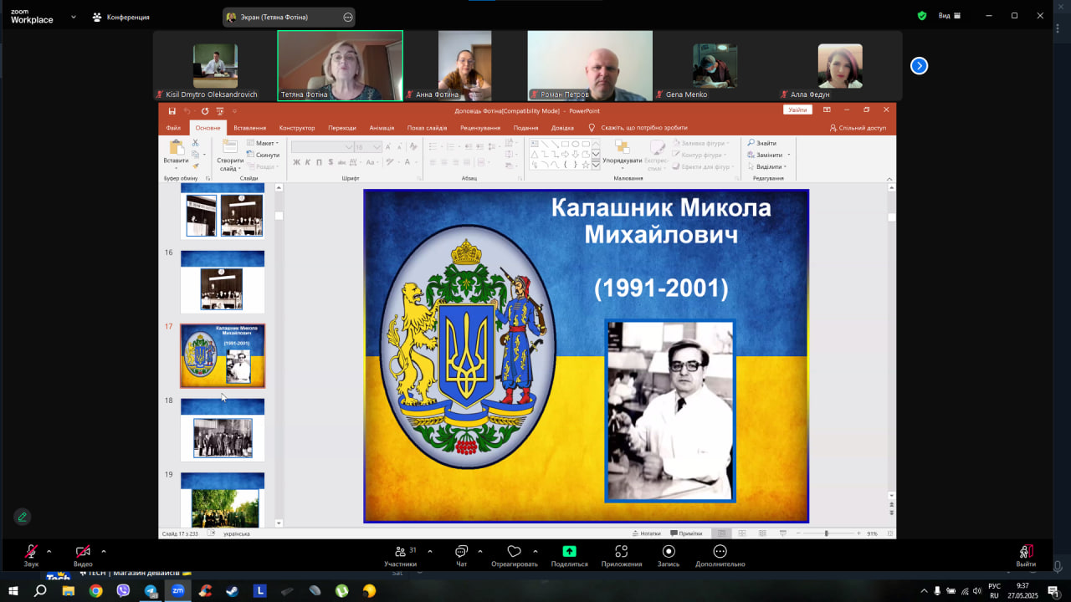Open Приложения apps in Zoom
The width and height of the screenshot is (1071, 602).
[622, 555]
